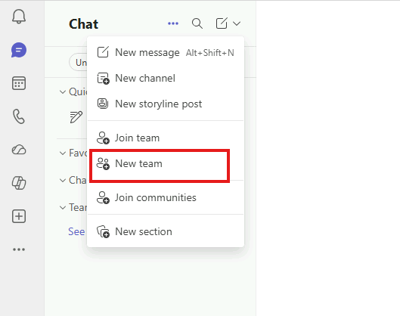Click the See link under Teams
The image size is (400, 316).
point(76,231)
